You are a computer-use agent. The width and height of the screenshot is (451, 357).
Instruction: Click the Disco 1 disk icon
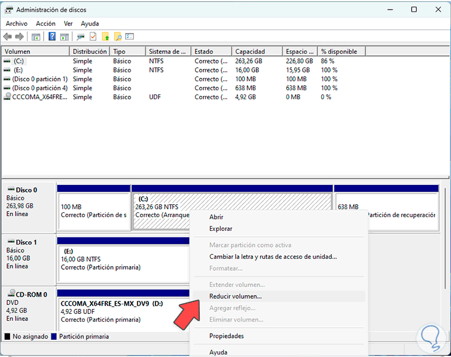(x=11, y=242)
